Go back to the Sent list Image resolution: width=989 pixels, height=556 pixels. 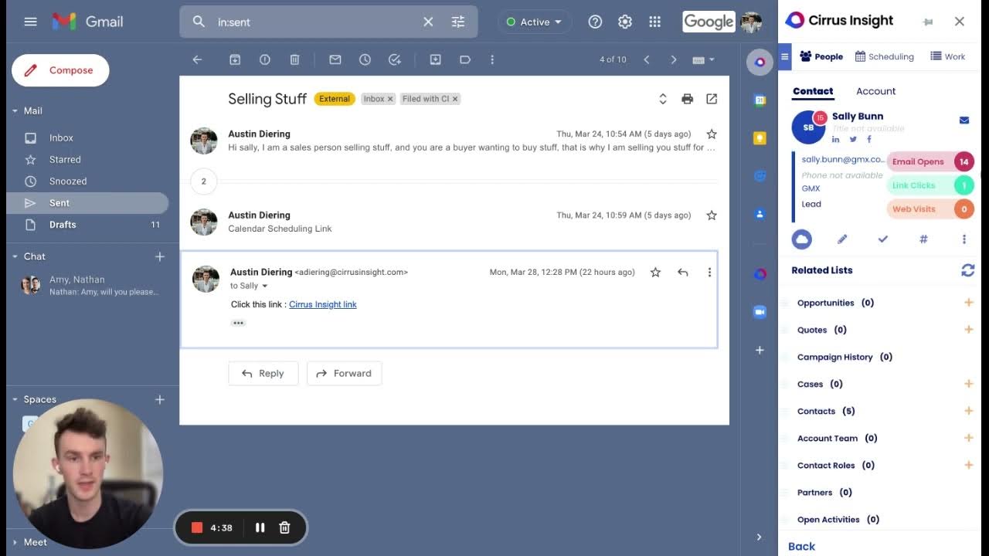pos(197,59)
